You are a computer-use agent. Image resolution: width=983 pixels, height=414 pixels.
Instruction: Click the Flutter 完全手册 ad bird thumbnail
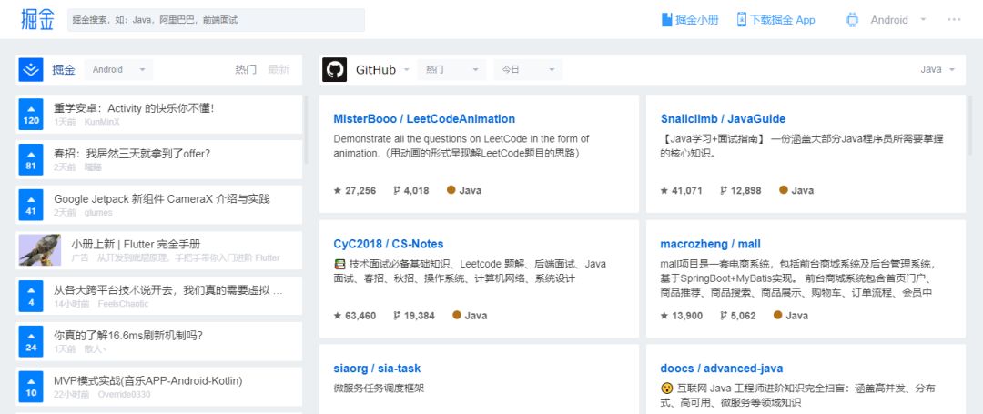click(x=40, y=250)
